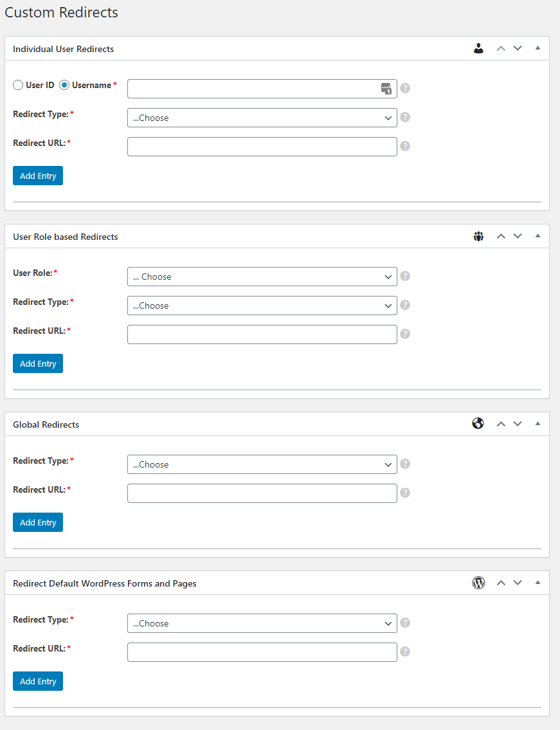Collapse the User Role based Redirects panel

point(537,236)
